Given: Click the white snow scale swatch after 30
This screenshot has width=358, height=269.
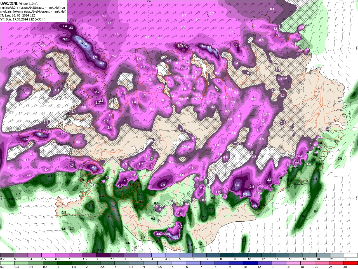Looking at the screenshot, I should 351,255.
